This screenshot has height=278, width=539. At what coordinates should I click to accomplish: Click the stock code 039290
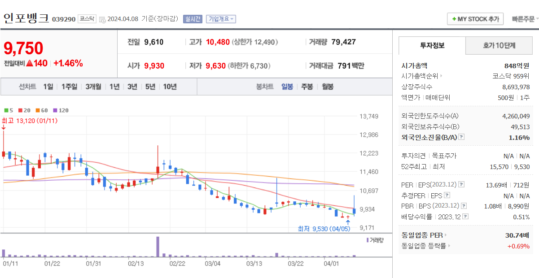tap(64, 19)
